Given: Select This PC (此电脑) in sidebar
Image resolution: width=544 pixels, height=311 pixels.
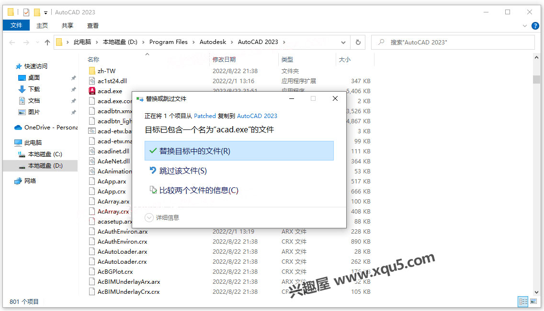Looking at the screenshot, I should pos(28,142).
